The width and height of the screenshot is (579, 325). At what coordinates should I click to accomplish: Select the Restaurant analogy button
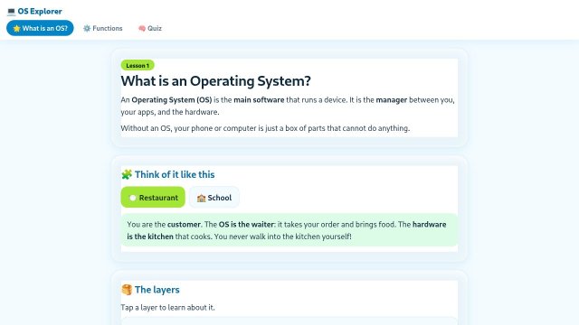pos(153,197)
